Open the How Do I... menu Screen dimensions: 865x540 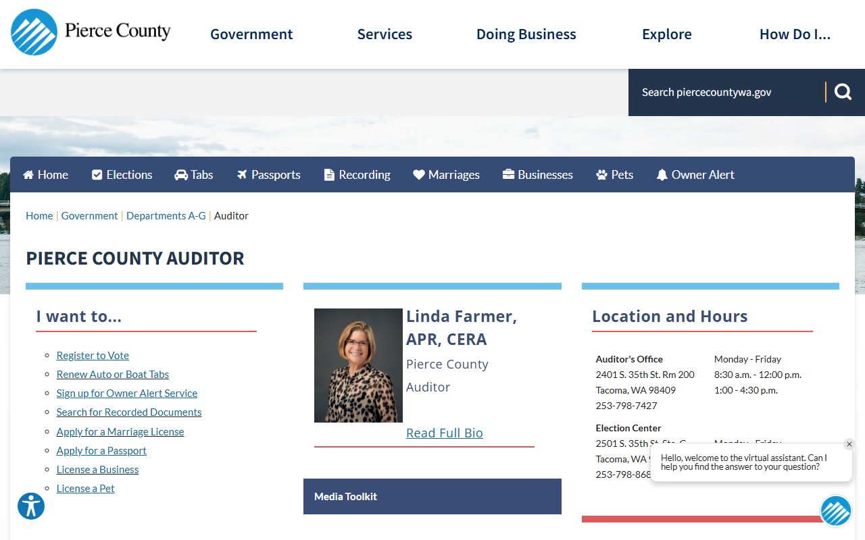tap(795, 34)
